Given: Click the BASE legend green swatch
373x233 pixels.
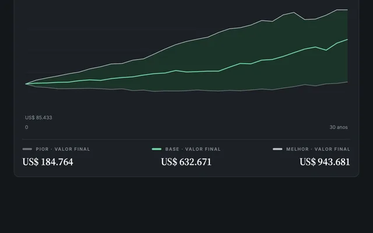Looking at the screenshot, I should tap(157, 149).
